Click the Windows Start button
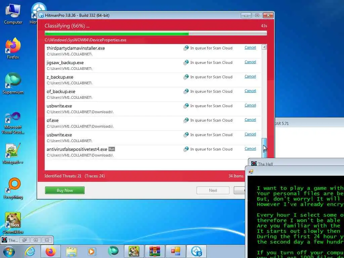 [9, 251]
